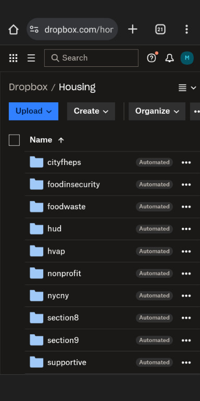Viewport: 200px width, 401px height.
Task: Open the hamburger navigation menu
Action: coord(31,58)
